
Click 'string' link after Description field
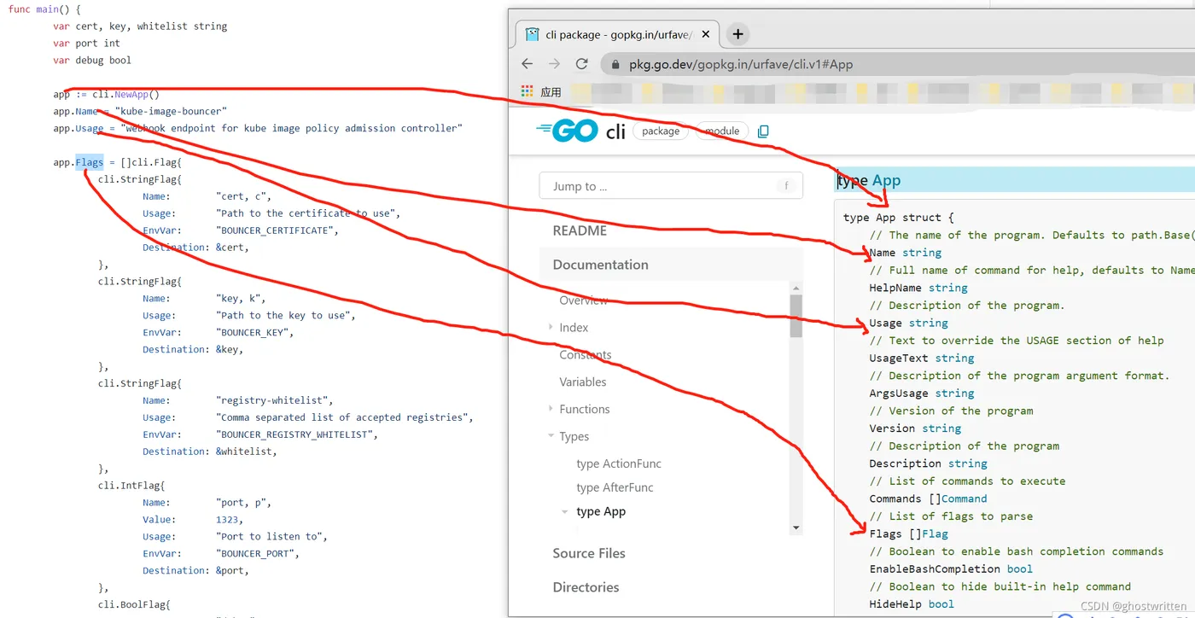968,463
